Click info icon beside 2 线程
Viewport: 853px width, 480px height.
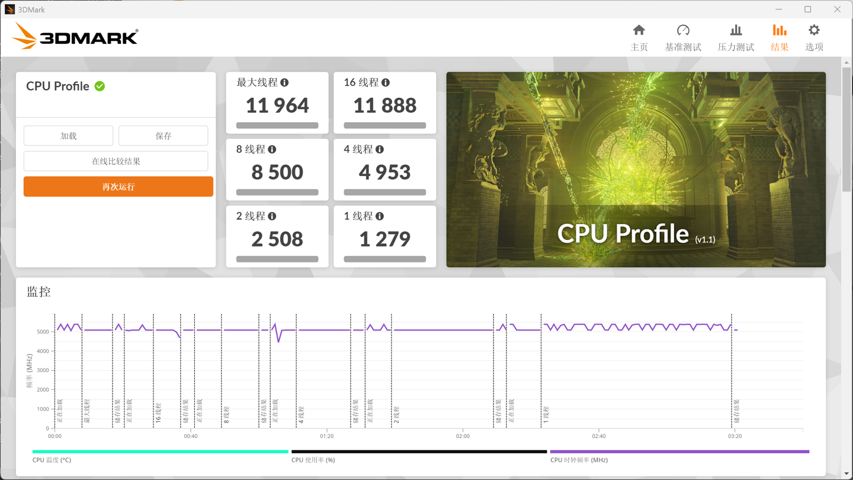point(272,216)
